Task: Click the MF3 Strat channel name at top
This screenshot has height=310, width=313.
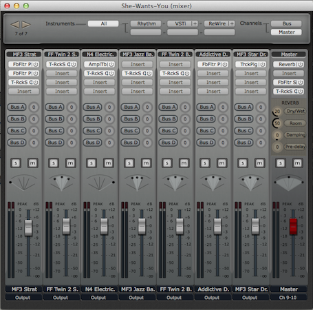Action: pos(24,54)
